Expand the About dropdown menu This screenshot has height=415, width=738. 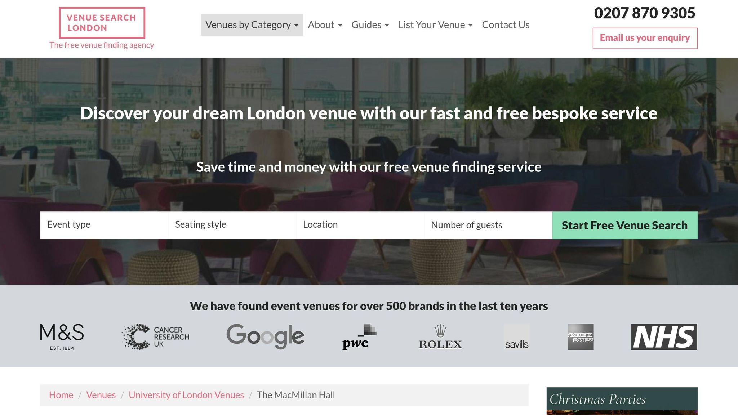point(325,25)
